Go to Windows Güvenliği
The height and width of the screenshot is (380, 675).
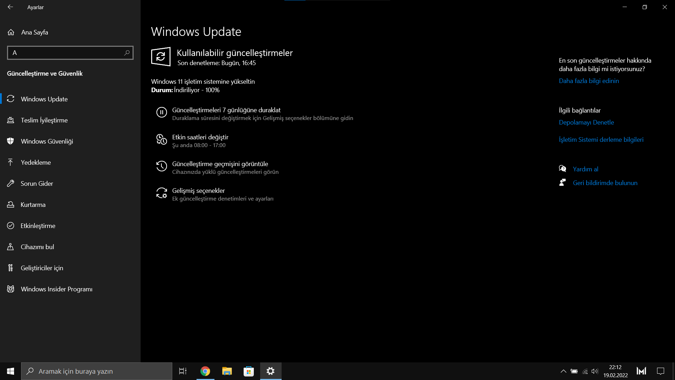[70, 141]
